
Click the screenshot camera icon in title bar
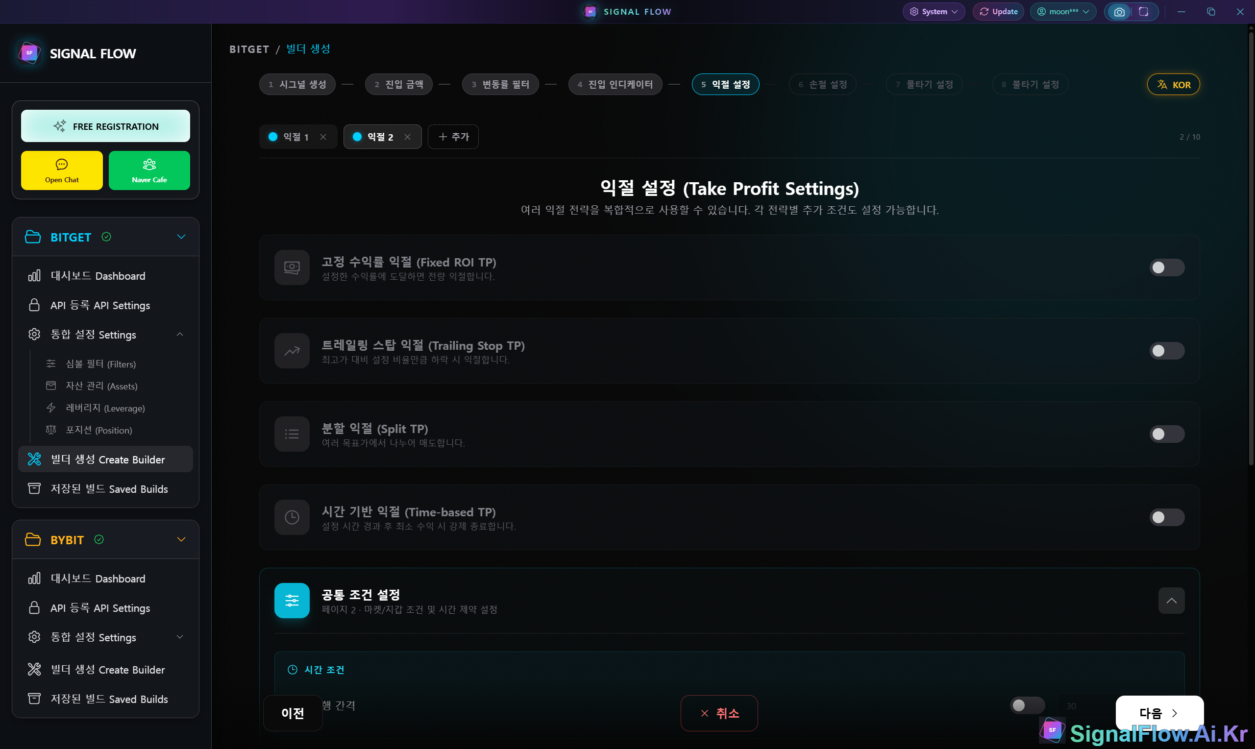point(1119,12)
